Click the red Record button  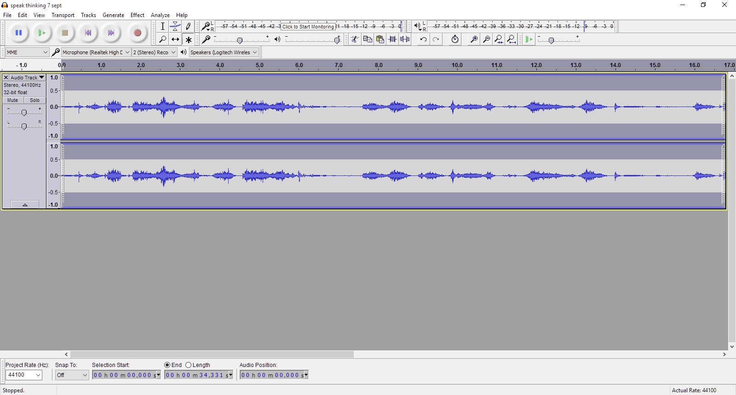pos(137,33)
